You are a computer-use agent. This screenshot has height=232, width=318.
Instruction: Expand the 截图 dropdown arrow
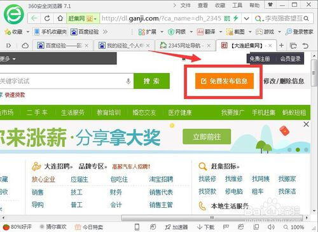250,32
